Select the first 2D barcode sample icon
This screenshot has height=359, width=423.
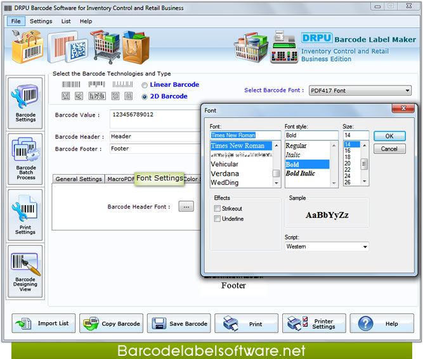[x=65, y=96]
